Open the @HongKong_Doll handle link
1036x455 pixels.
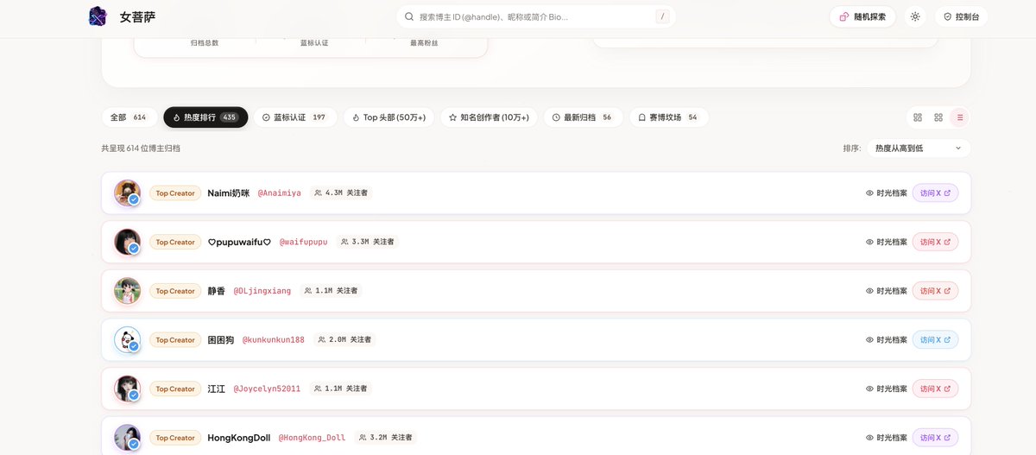point(312,439)
